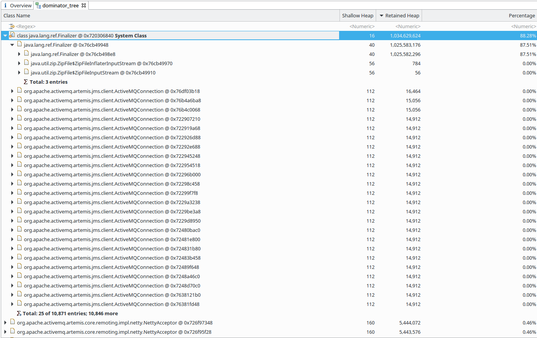
Task: Click the object icon of ActiveMQConnection @ 0x72299f7f8
Action: (x=19, y=193)
